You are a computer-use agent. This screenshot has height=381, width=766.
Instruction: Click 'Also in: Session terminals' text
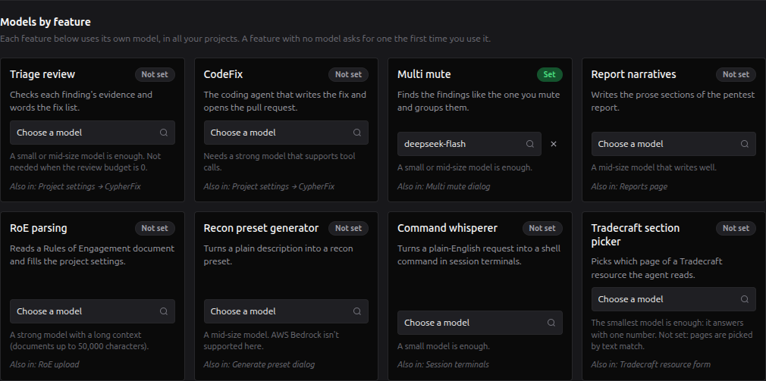pyautogui.click(x=443, y=364)
